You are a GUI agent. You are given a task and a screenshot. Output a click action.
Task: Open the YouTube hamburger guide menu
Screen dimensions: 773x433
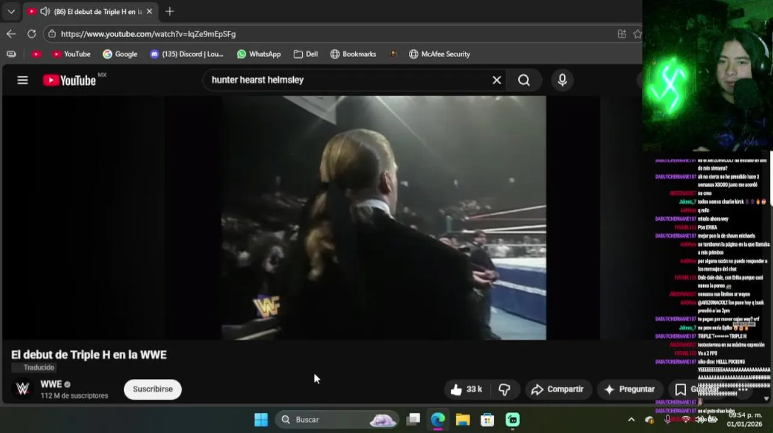(x=22, y=80)
